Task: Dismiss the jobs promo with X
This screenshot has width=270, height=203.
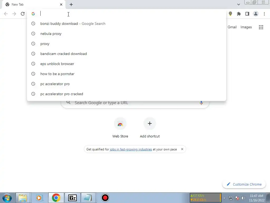Action: pyautogui.click(x=182, y=149)
